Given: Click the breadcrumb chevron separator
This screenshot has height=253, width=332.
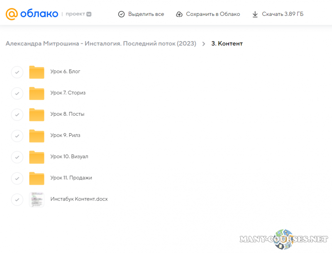Looking at the screenshot, I should click(204, 44).
